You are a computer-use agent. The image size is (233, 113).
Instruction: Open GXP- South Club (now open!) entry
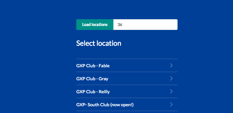coord(127,105)
